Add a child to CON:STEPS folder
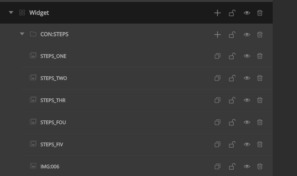Screen dimensions: 297x176 [x=218, y=35]
